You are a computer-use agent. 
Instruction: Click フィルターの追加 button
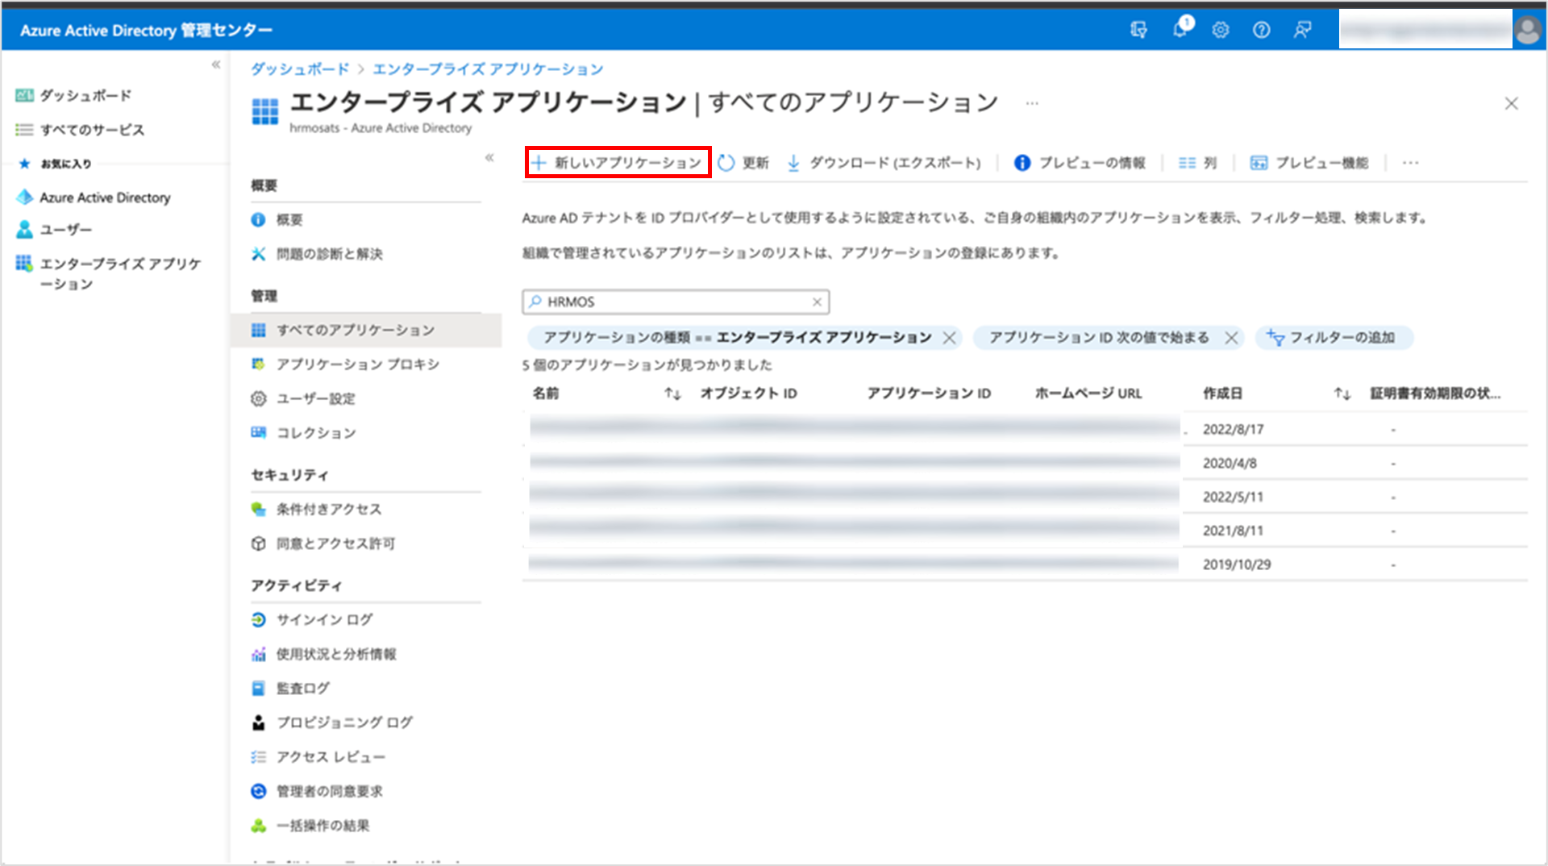coord(1334,338)
